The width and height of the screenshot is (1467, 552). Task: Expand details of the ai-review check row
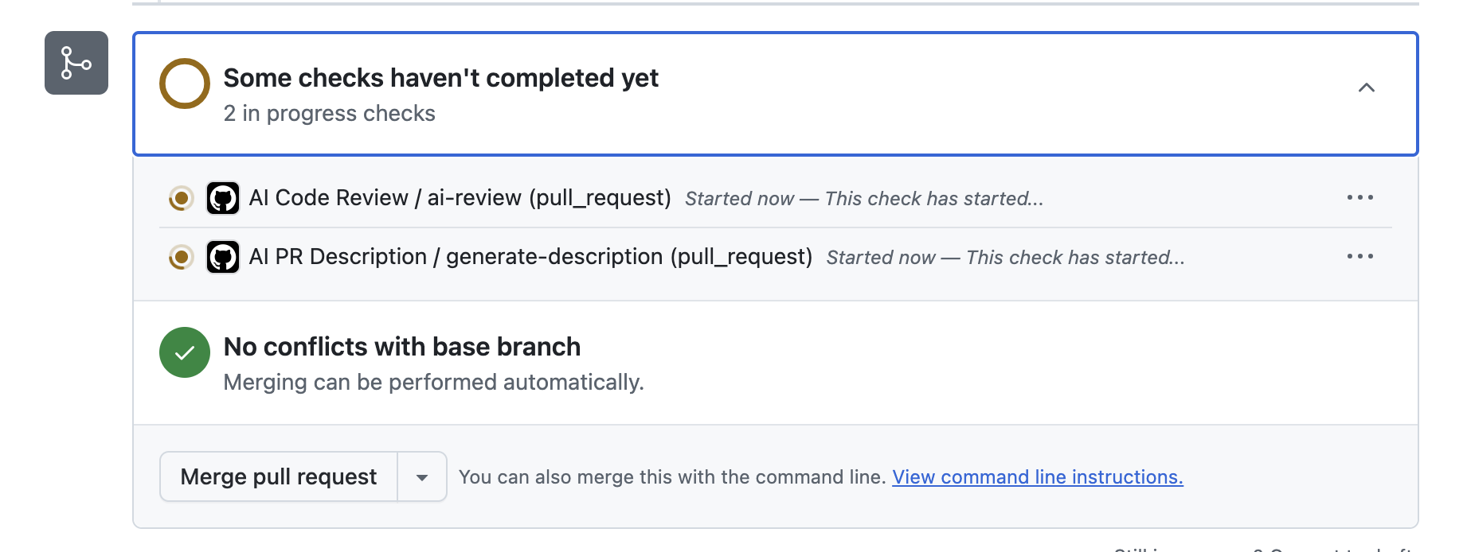(x=460, y=198)
